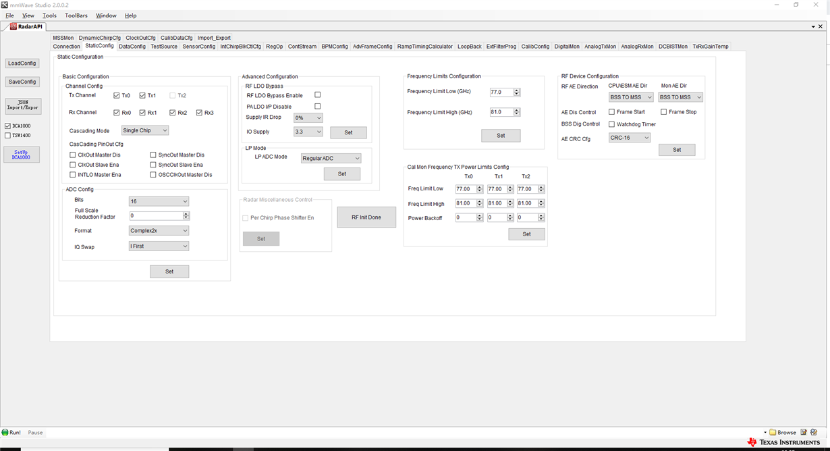Open the LP ADC Mode dropdown
Screen dimensions: 830x451
[x=331, y=158]
